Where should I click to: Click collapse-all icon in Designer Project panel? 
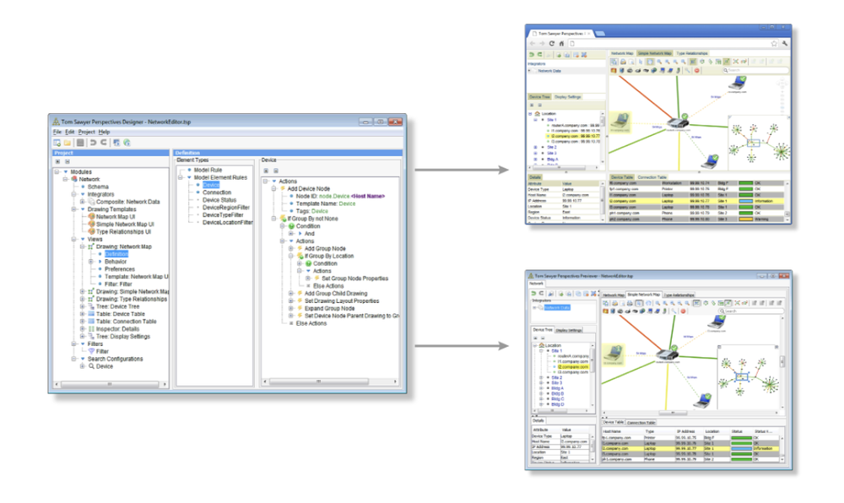click(x=68, y=161)
